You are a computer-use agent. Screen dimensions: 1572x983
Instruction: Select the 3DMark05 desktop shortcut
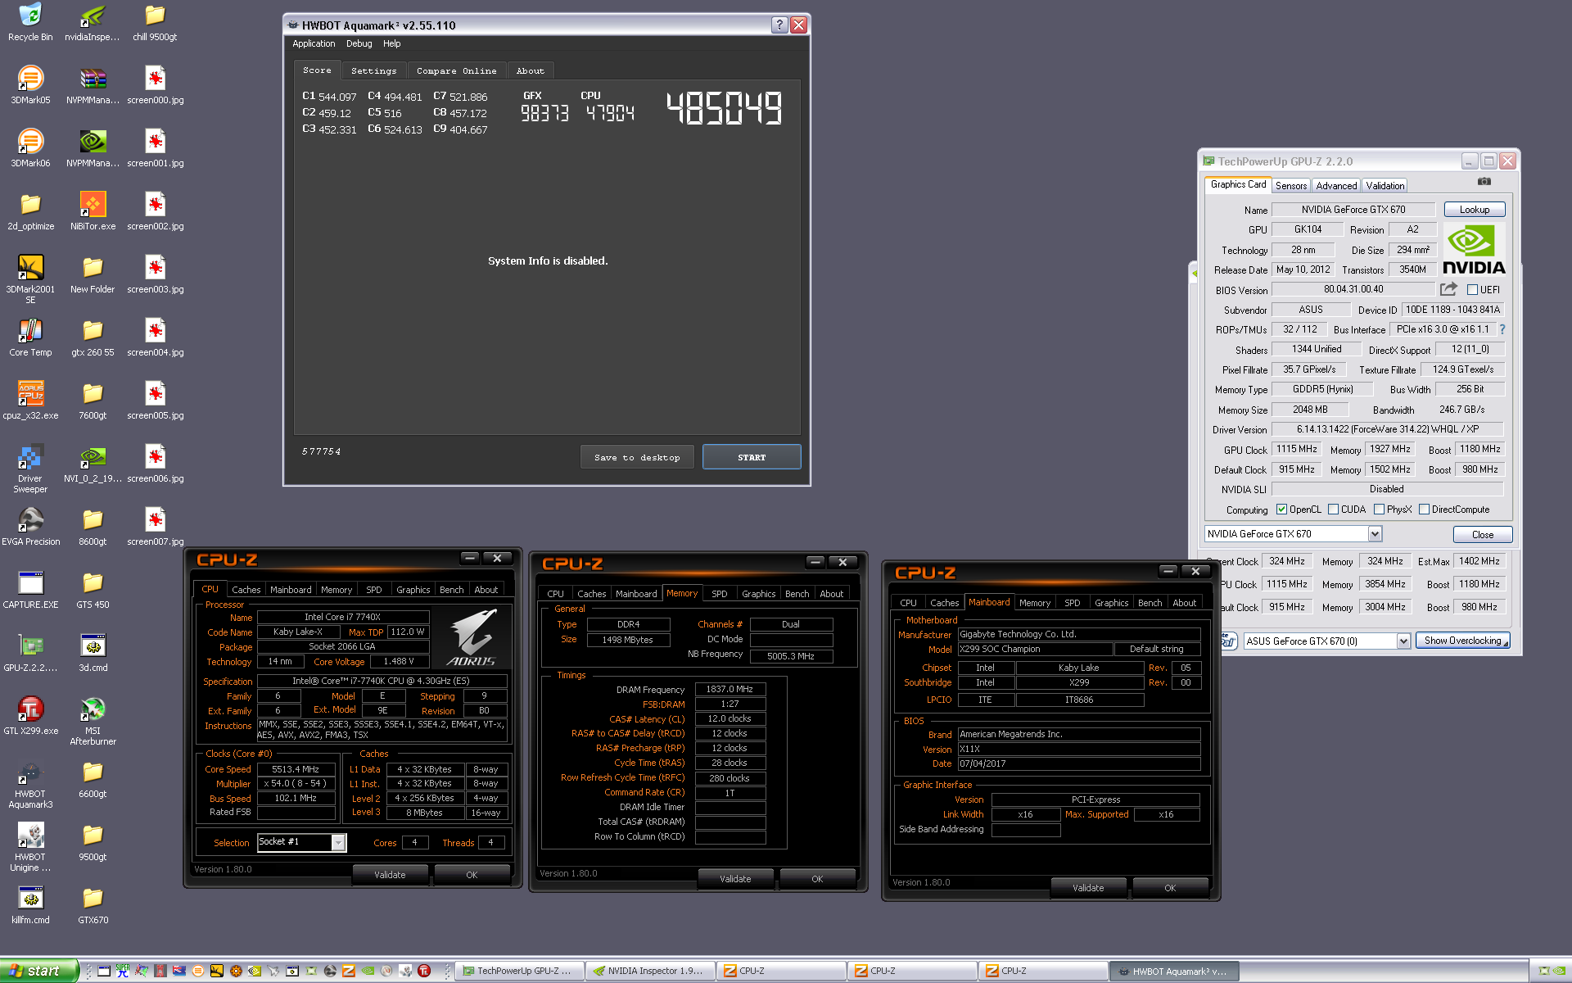[30, 85]
